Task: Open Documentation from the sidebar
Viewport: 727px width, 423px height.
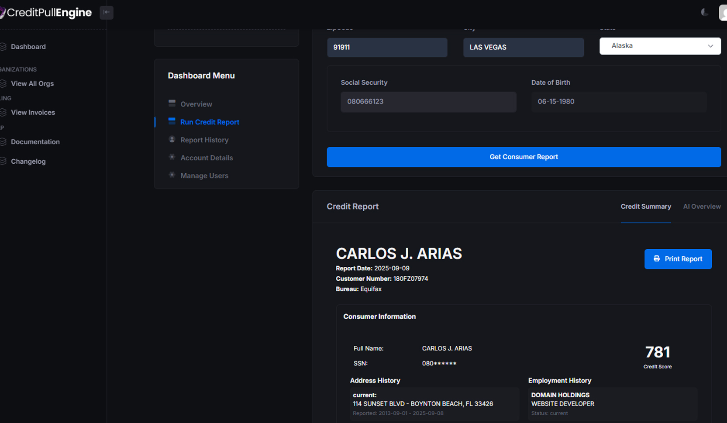Action: 35,142
